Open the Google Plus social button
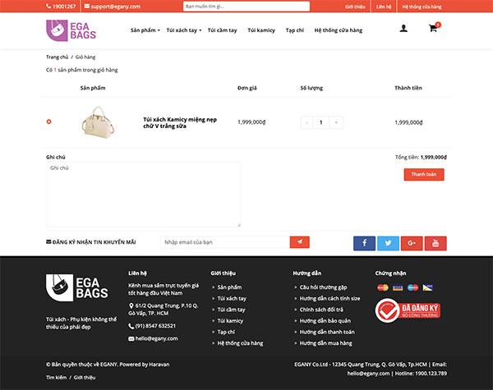This screenshot has width=493, height=390. 412,243
